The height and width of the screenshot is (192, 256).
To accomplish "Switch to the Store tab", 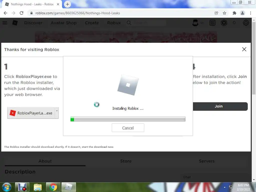I will click(x=126, y=161).
